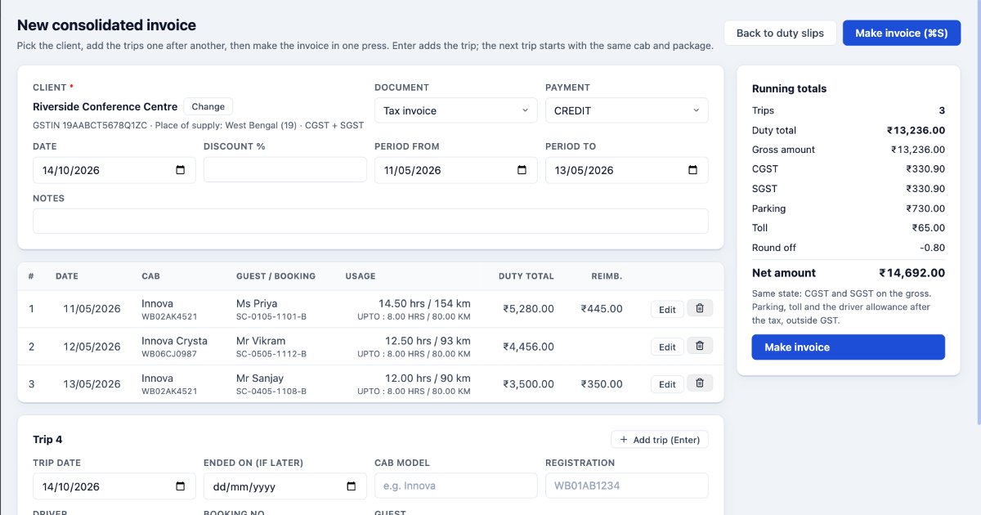Click the Toll total ₹65.00
This screenshot has width=981, height=515.
coord(929,228)
